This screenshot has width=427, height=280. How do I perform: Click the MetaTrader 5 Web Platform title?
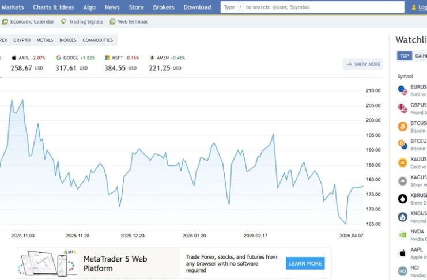[x=115, y=263]
